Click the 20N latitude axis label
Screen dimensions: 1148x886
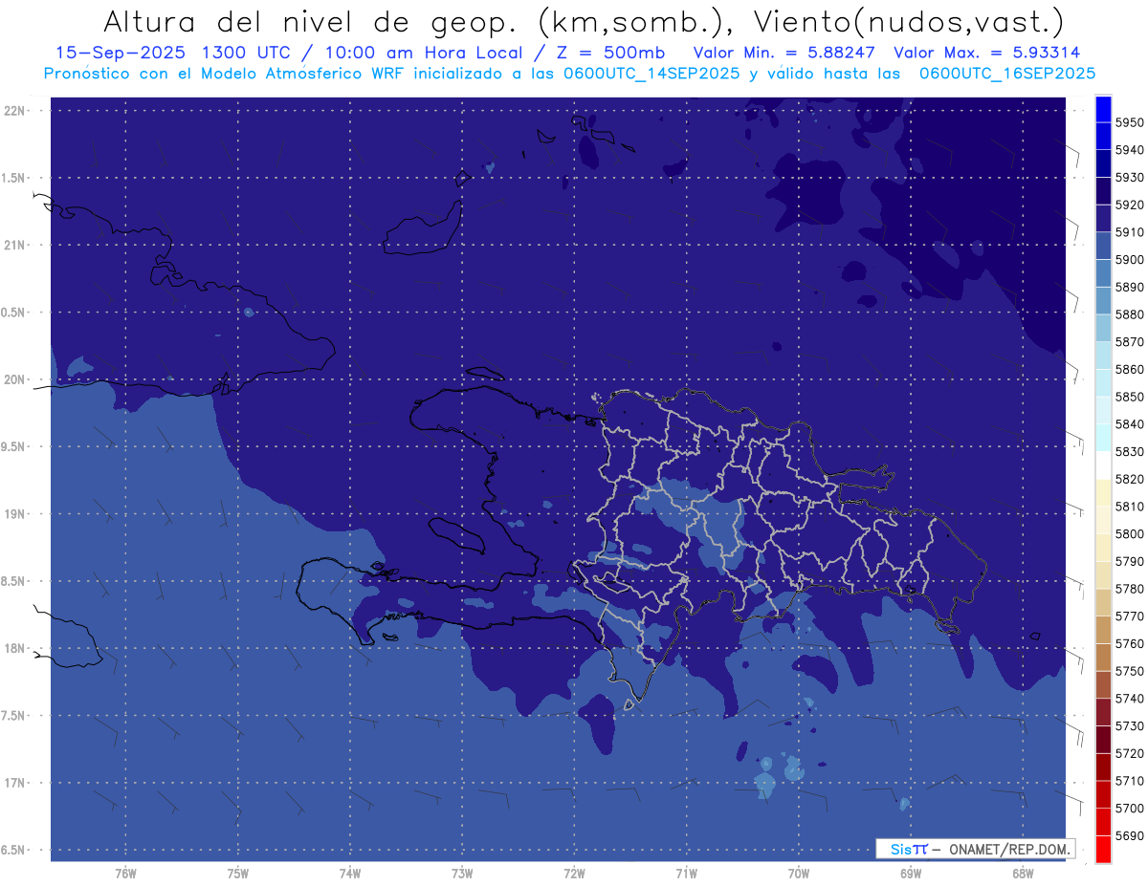coord(15,380)
